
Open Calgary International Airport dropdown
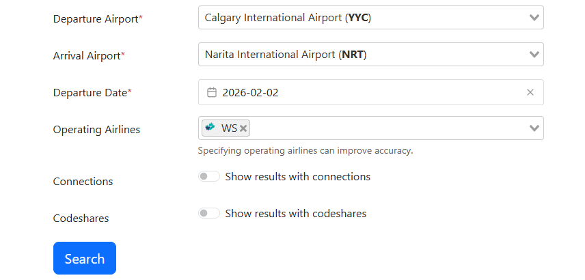[x=371, y=18]
